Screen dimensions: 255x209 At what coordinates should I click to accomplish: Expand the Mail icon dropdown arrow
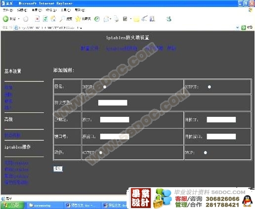110,19
